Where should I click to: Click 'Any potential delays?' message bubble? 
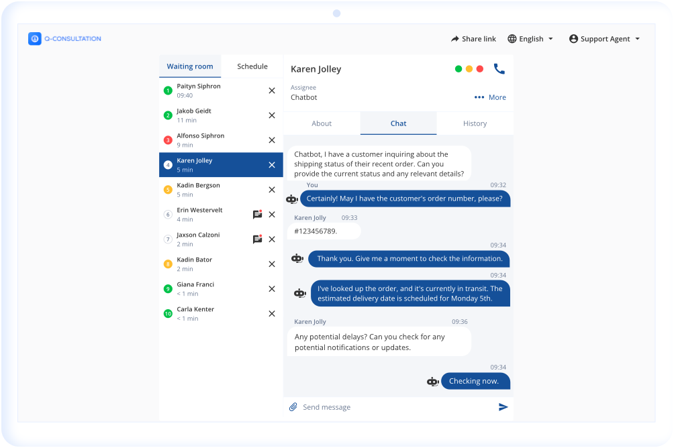coord(379,342)
